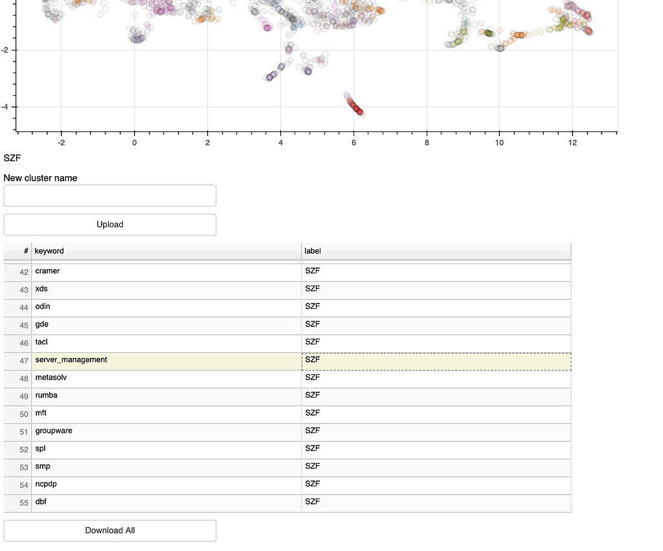Click the mft label cell
The image size is (663, 551).
[435, 414]
